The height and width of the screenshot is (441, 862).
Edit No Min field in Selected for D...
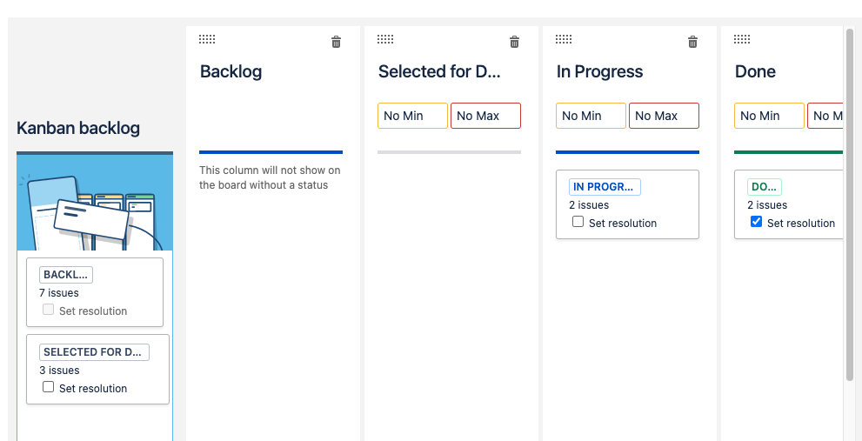412,116
